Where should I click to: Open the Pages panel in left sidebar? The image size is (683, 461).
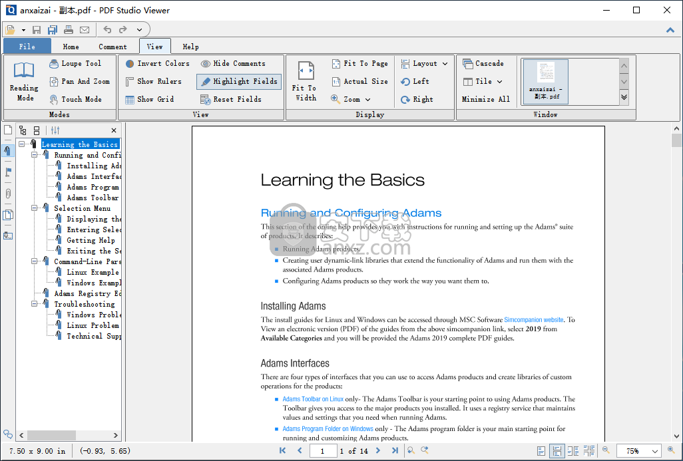click(x=8, y=130)
